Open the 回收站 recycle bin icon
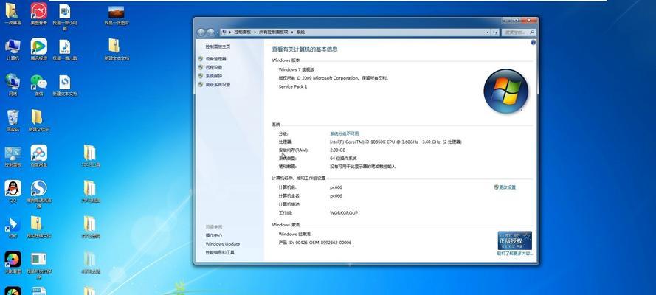656x295 pixels. click(13, 120)
